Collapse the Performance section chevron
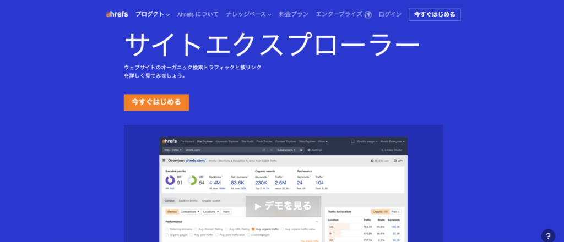The image size is (564, 242). coord(317,222)
